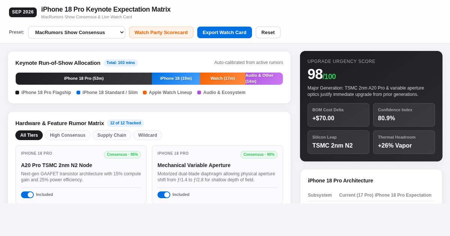450x236 pixels.
Task: Click the BOM Cost Delta +$70.00 tile
Action: 338,115
